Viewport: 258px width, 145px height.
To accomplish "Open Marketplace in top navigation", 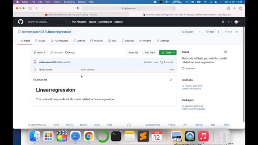I will pyautogui.click(x=105, y=22).
